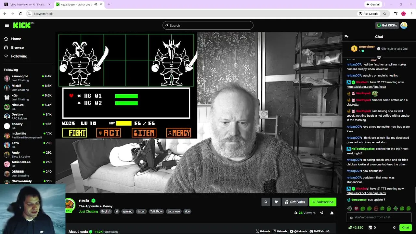Open AdrianahLee channel in Following list

pos(28,164)
